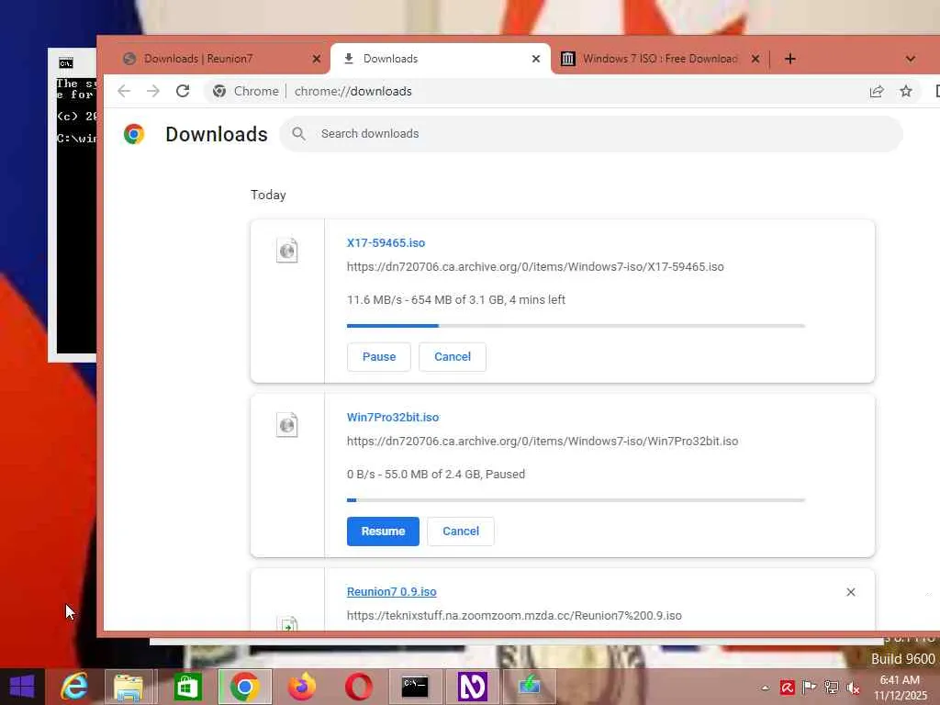Click the Chrome taskbar icon
The height and width of the screenshot is (705, 940).
[x=244, y=687]
